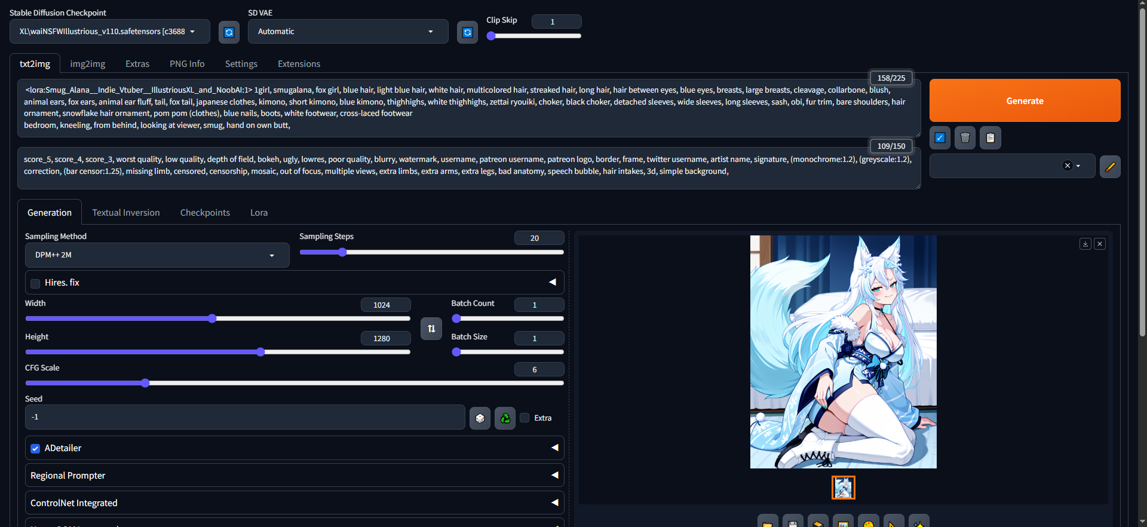Viewport: 1147px width, 527px height.
Task: Click the clipboard apply-styles icon
Action: [990, 138]
